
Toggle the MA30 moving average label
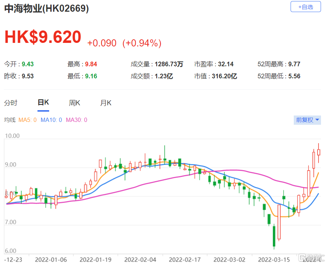[76, 120]
